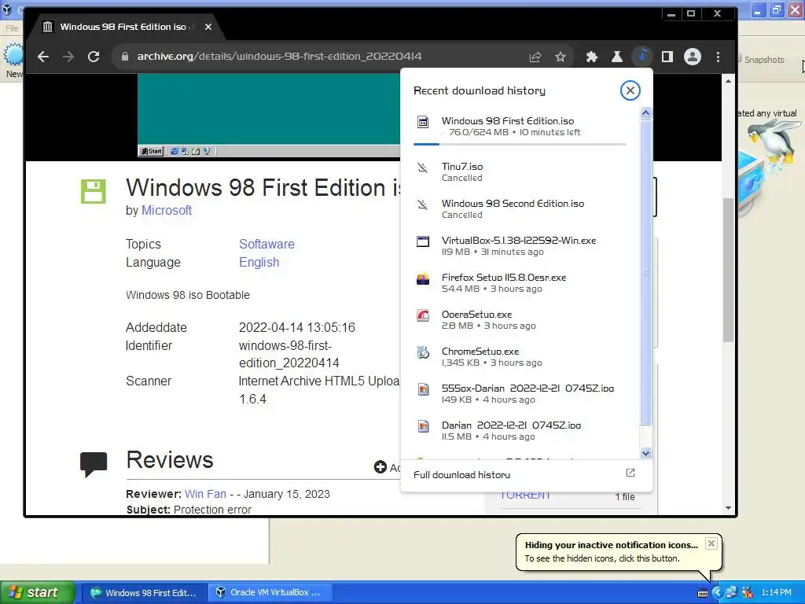Share this page using the share icon
Screen dimensions: 805x604
[x=535, y=57]
